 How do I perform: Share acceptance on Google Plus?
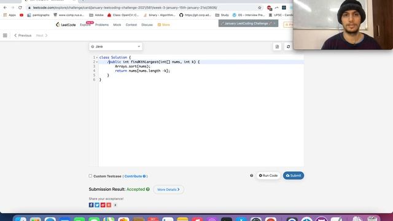click(109, 205)
